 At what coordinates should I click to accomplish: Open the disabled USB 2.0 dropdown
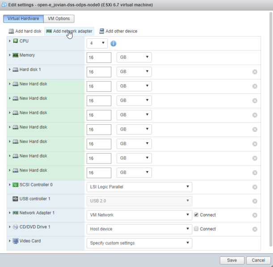[x=139, y=201]
